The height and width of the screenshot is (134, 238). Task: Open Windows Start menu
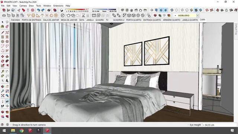(x=4, y=131)
